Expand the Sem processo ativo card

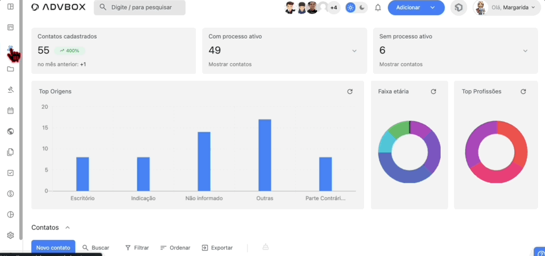point(525,51)
